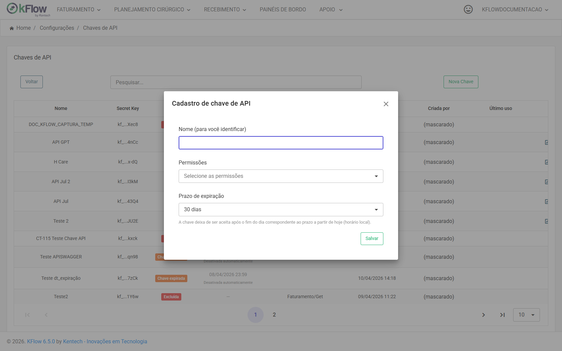Open the KFLOWDOCUMENTACAO user menu
This screenshot has width=562, height=351.
515,10
